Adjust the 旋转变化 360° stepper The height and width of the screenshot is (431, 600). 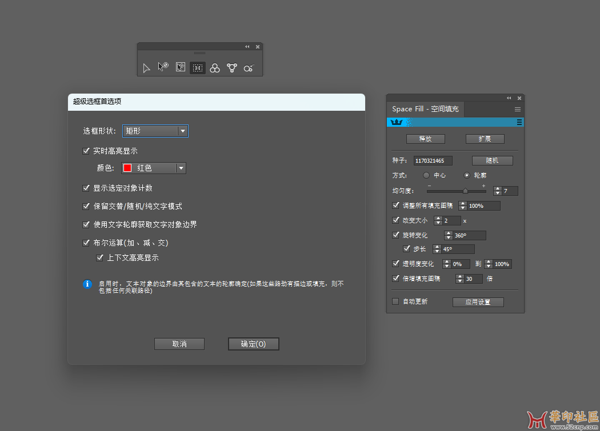click(449, 235)
